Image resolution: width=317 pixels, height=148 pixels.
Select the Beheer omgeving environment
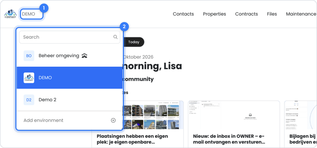tap(70, 56)
